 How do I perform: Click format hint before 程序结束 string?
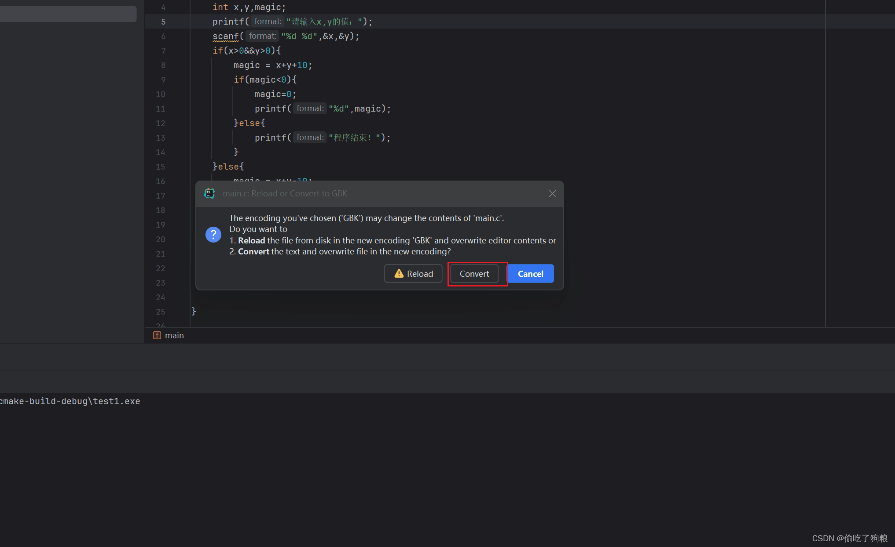[310, 138]
